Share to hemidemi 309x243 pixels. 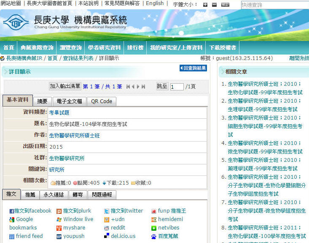(x=167, y=219)
